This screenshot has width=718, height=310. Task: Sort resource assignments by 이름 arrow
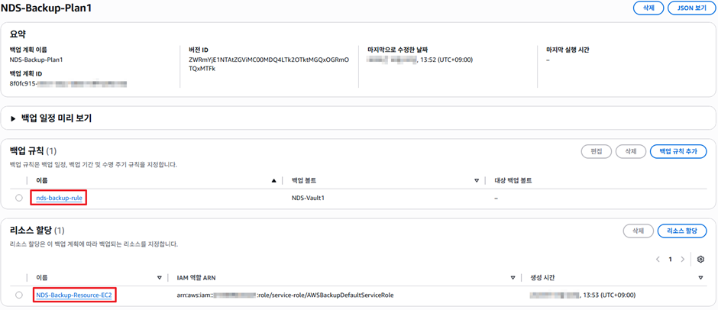click(x=160, y=278)
